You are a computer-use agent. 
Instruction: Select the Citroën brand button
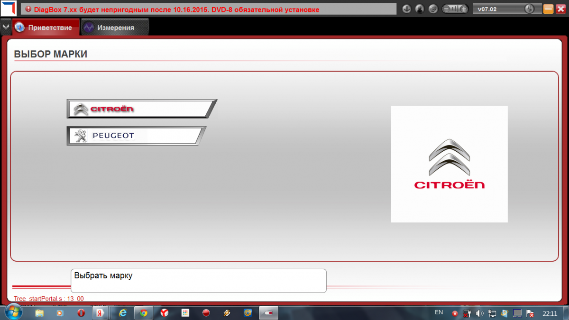(x=140, y=109)
